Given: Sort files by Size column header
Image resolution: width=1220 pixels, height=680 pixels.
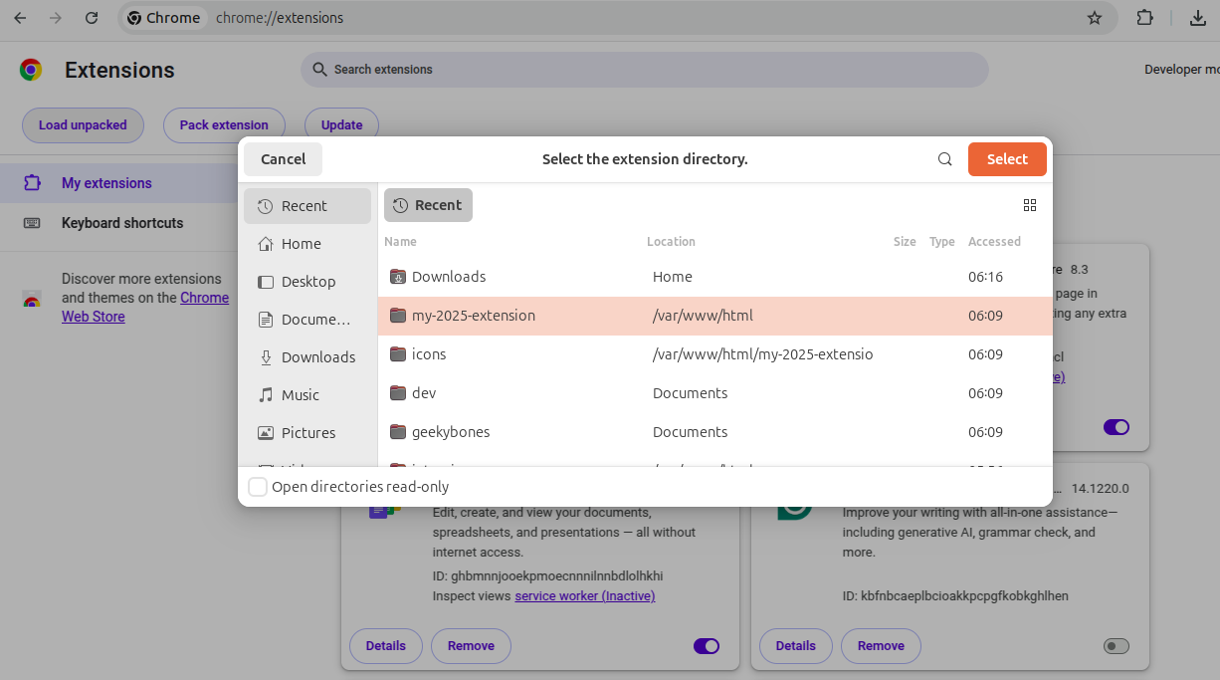Looking at the screenshot, I should coord(905,242).
